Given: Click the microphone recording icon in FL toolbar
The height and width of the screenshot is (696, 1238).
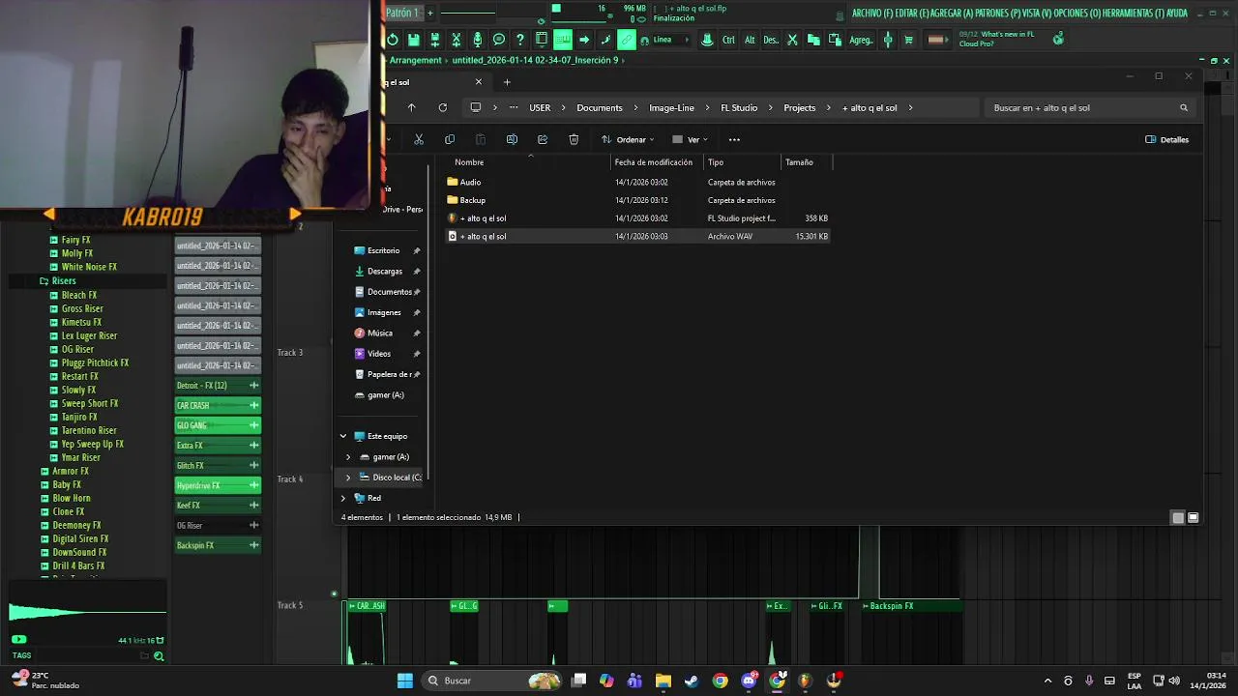Looking at the screenshot, I should pos(478,40).
